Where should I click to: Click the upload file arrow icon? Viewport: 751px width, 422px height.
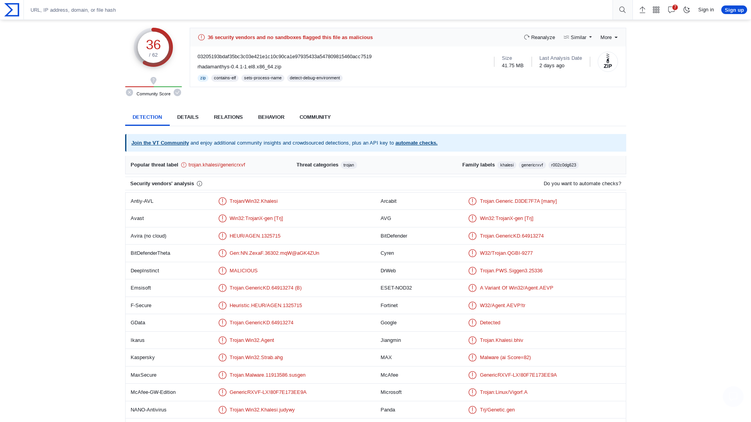pos(642,10)
